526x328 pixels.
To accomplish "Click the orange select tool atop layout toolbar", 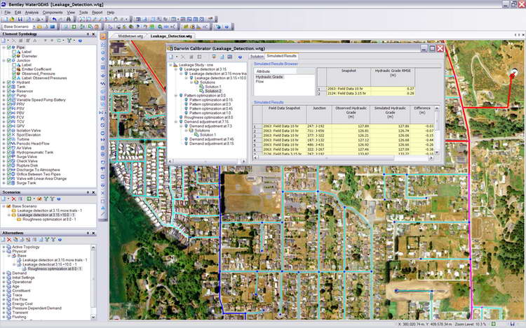I will tap(103, 37).
